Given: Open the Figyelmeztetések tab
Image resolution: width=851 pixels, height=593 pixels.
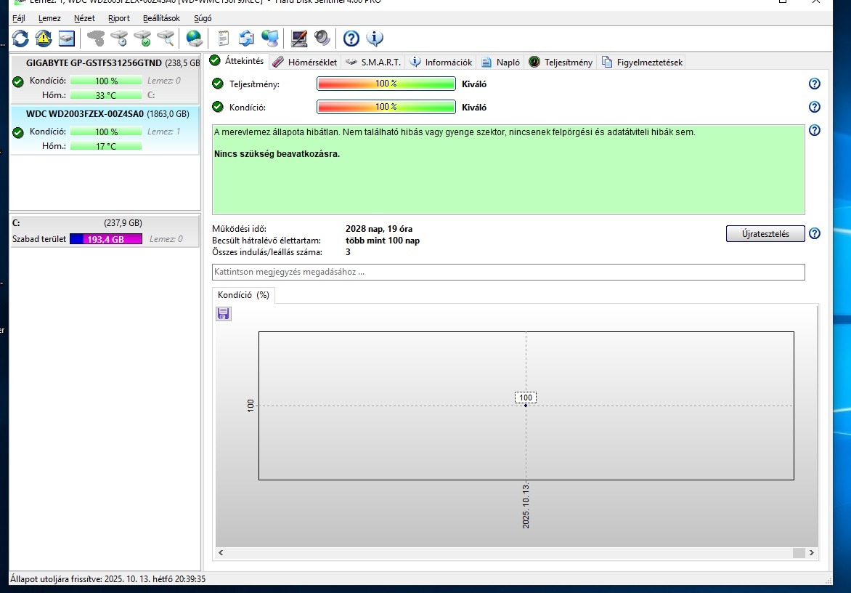Looking at the screenshot, I should coord(642,62).
